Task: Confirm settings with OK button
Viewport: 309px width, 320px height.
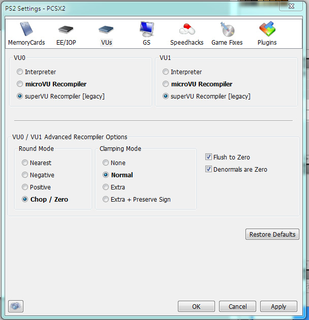Action: (196, 306)
